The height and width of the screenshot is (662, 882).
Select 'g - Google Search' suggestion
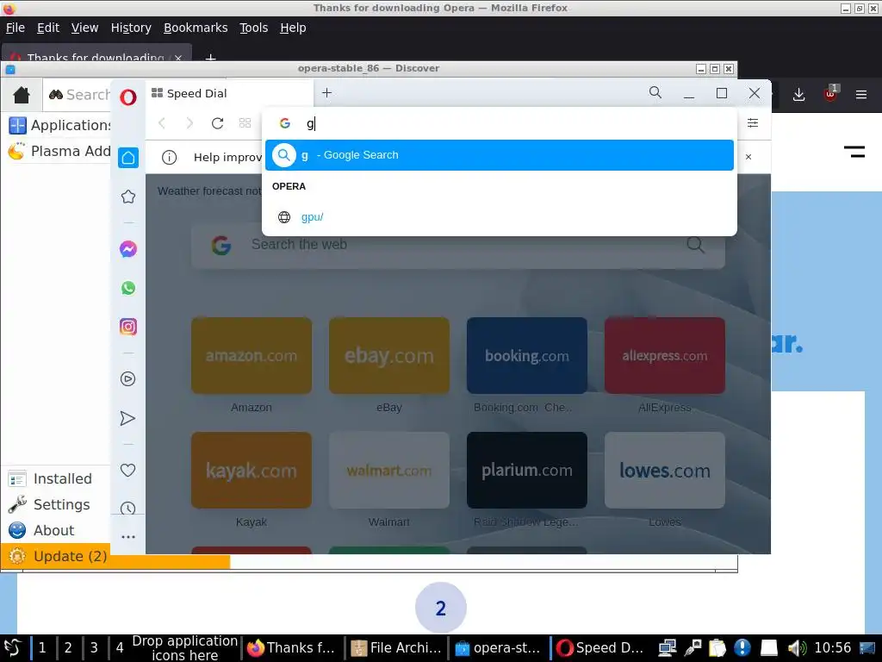[x=500, y=155]
